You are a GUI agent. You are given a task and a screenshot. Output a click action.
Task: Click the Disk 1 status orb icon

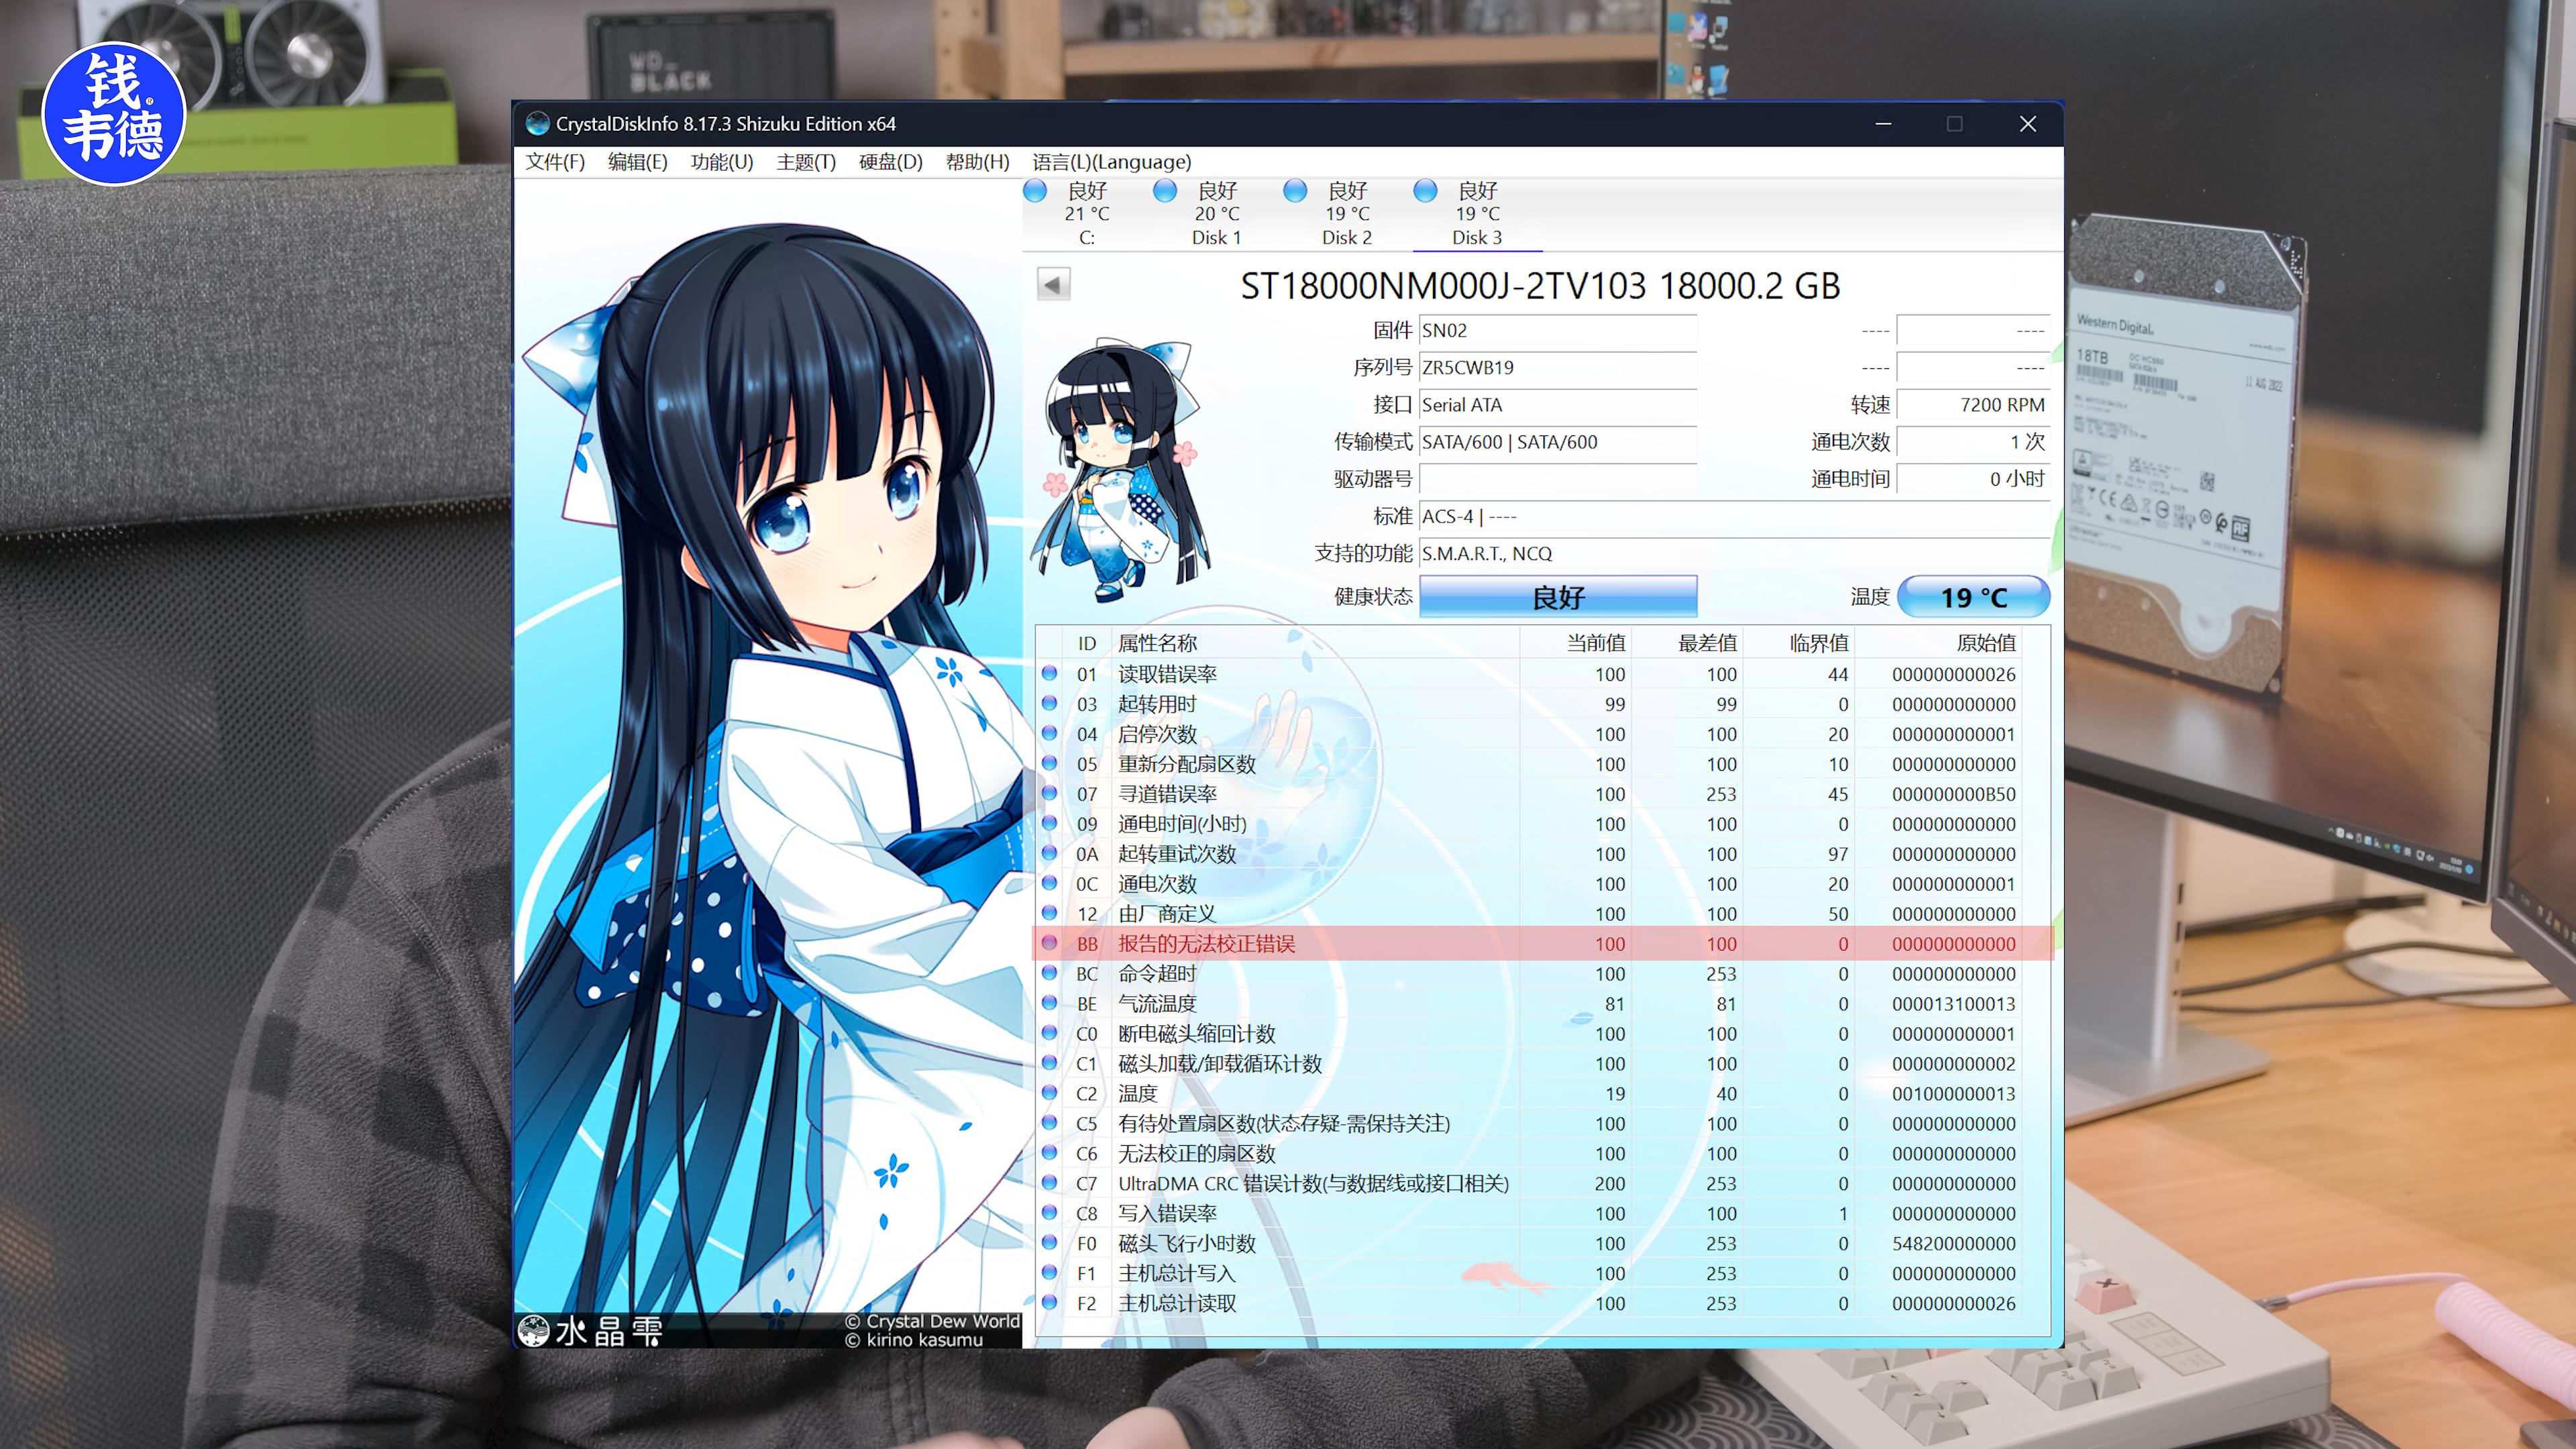1165,190
